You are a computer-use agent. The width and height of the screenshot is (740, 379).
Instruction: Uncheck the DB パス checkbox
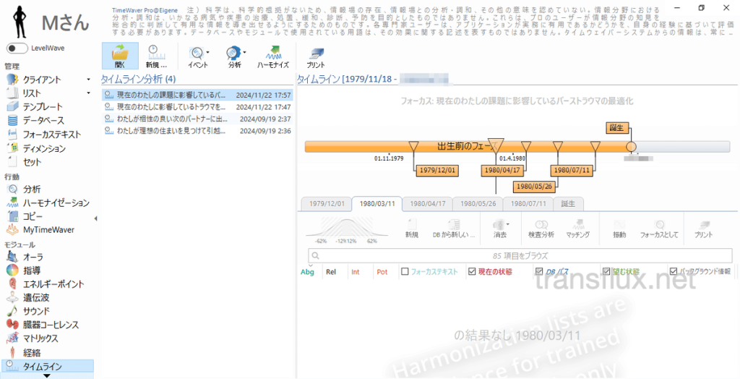click(x=539, y=272)
